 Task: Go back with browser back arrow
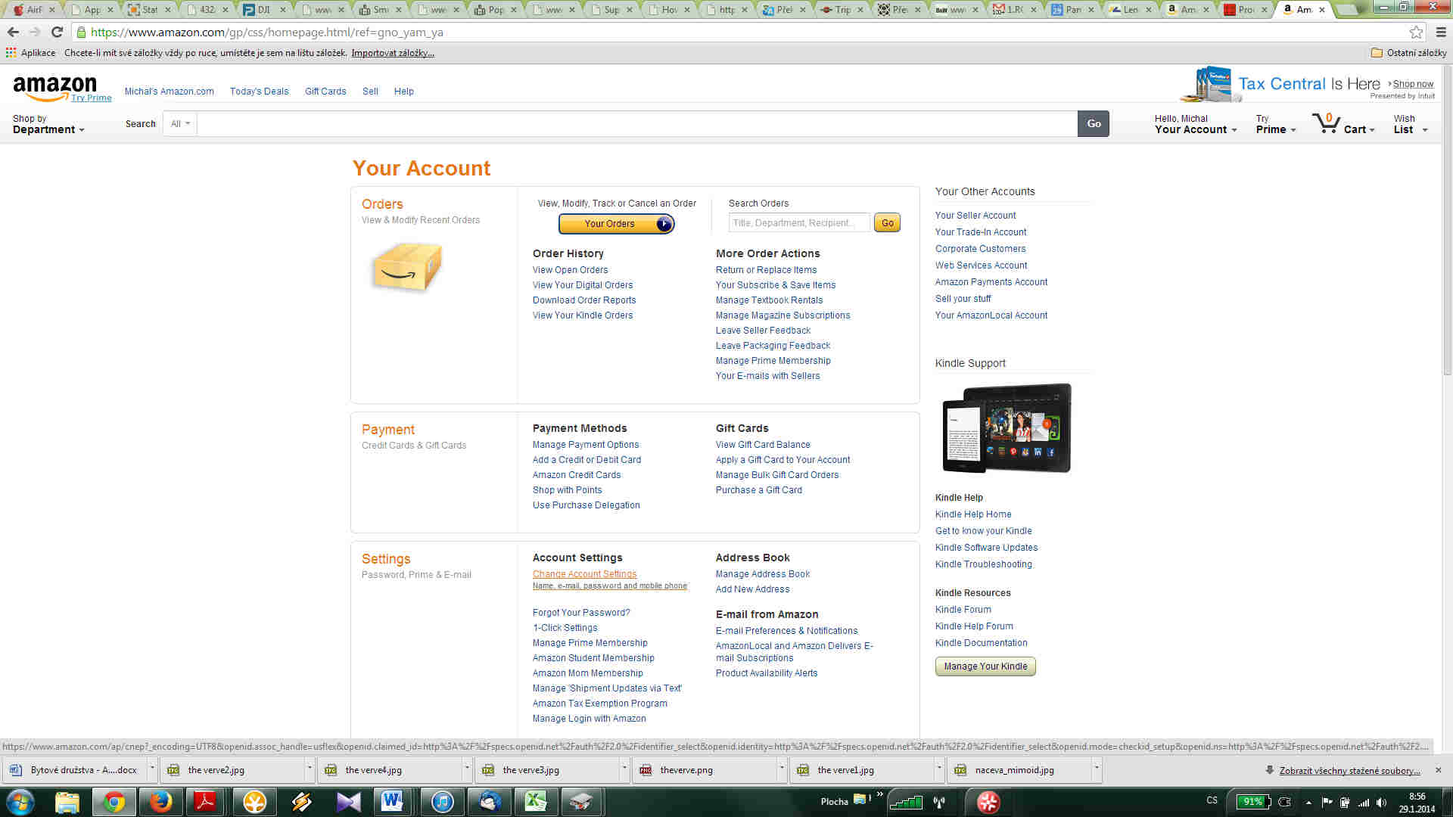click(x=13, y=32)
